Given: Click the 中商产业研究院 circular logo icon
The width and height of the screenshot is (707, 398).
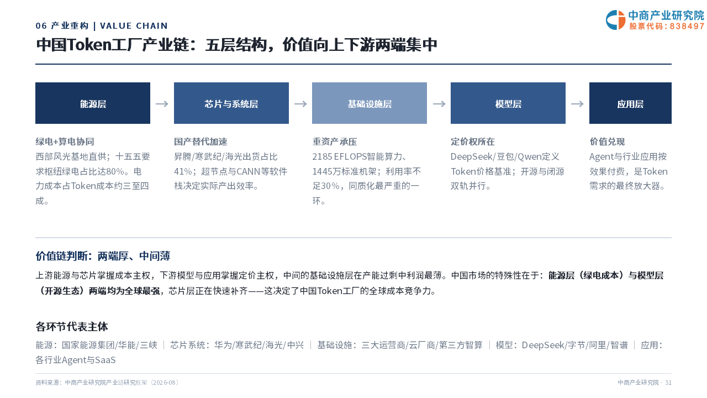Looking at the screenshot, I should click(x=615, y=20).
